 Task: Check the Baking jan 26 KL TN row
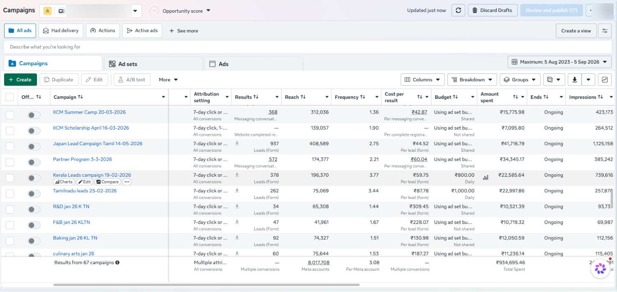click(x=10, y=241)
